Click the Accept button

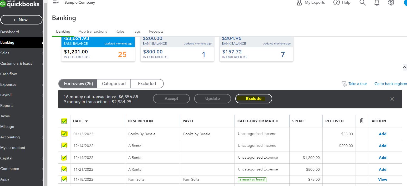(171, 99)
